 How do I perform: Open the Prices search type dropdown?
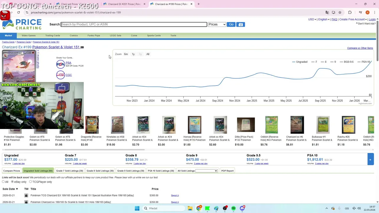tap(217, 25)
